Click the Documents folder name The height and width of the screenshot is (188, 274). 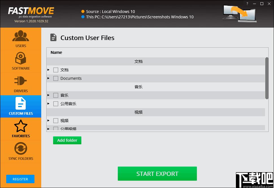(x=71, y=78)
